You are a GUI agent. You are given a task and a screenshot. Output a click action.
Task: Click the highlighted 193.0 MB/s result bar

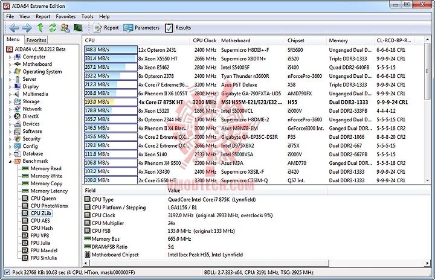pos(111,102)
